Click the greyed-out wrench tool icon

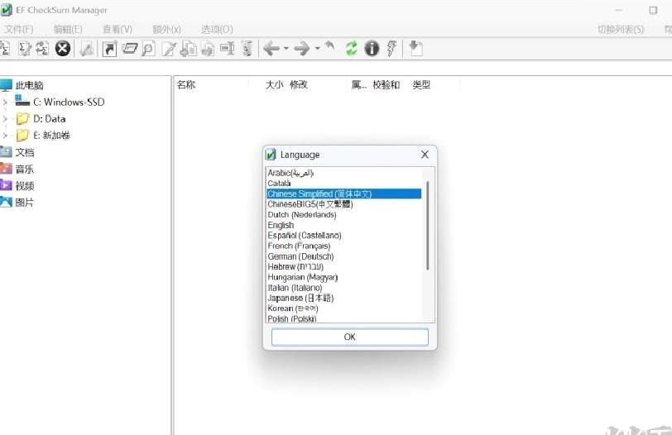87,49
